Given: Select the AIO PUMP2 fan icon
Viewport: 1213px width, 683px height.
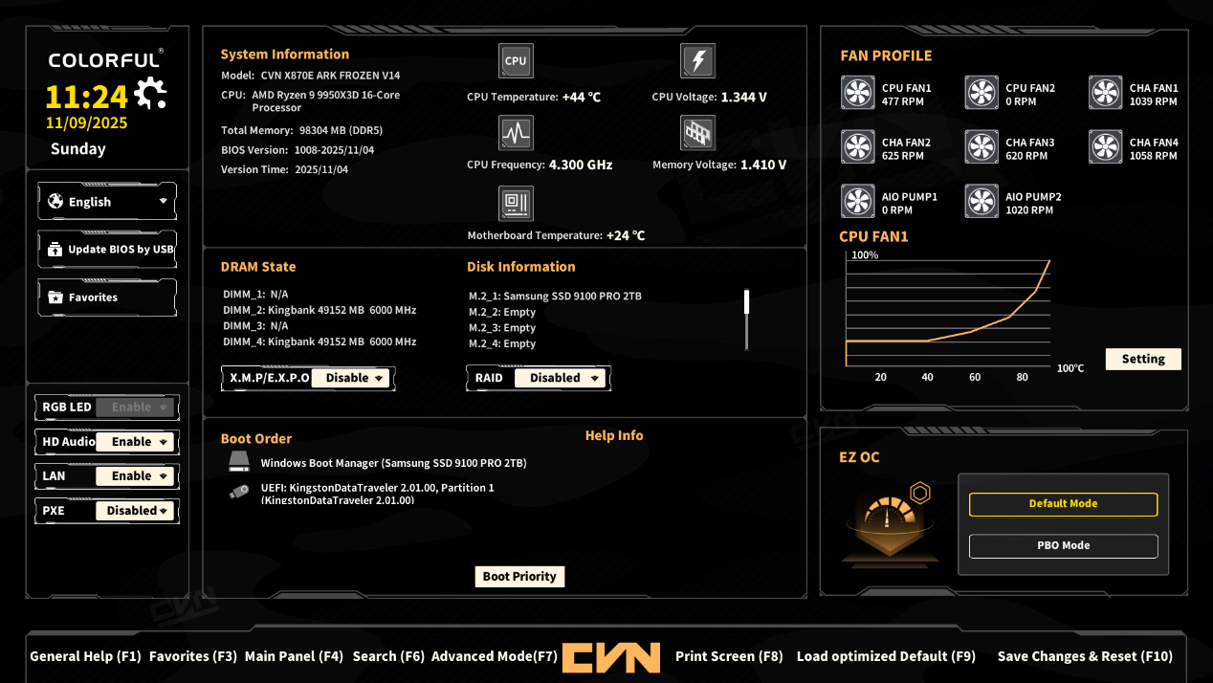Looking at the screenshot, I should tap(981, 202).
